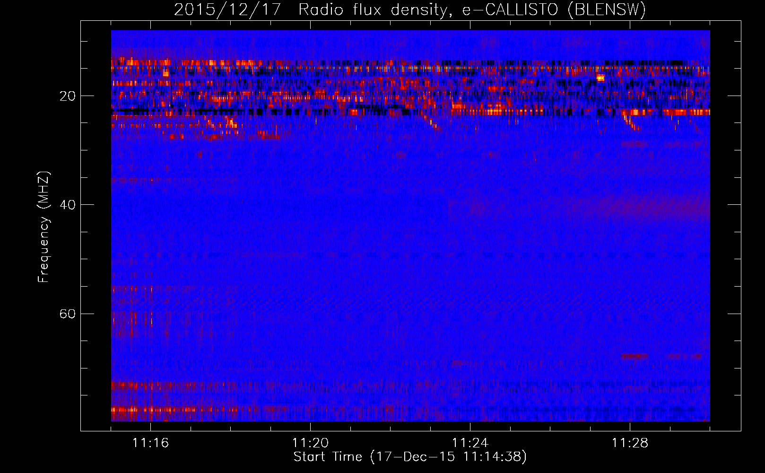Click the plot title '2015/12/17 Radio flux density'
Image resolution: width=765 pixels, height=473 pixels.
point(410,9)
